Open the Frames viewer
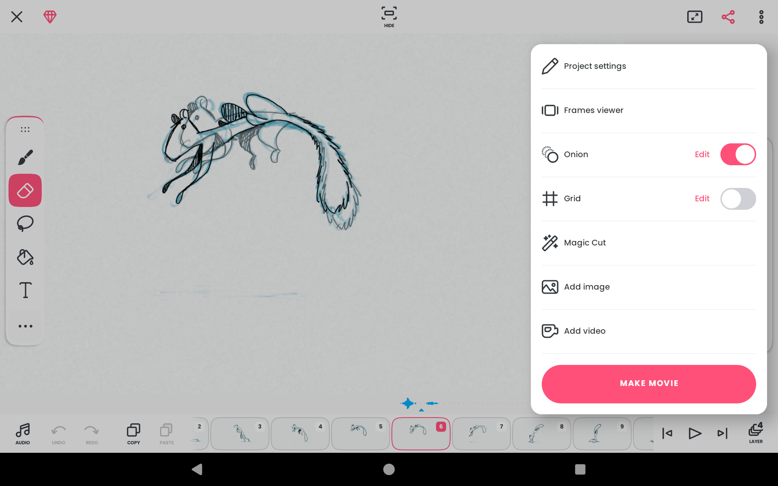Image resolution: width=778 pixels, height=486 pixels. coord(593,110)
